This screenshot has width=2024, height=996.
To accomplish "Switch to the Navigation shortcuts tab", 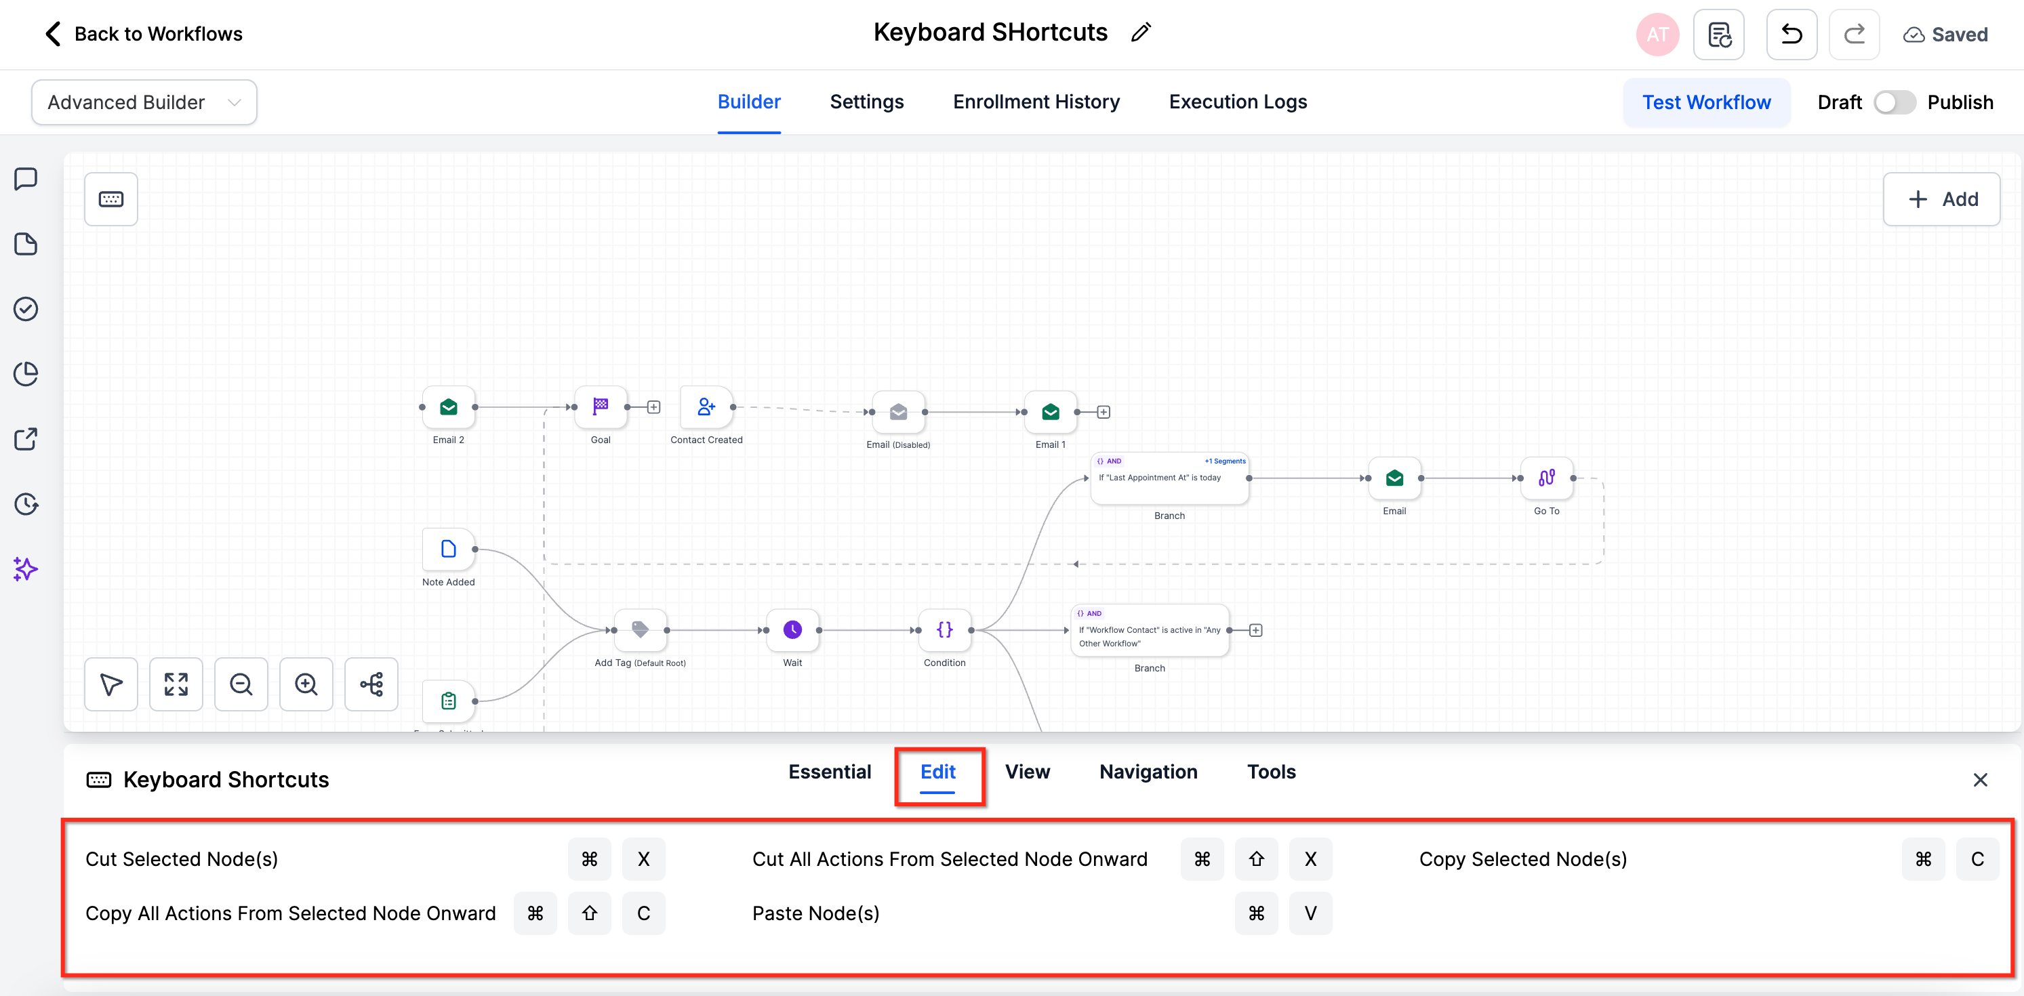I will (x=1148, y=771).
